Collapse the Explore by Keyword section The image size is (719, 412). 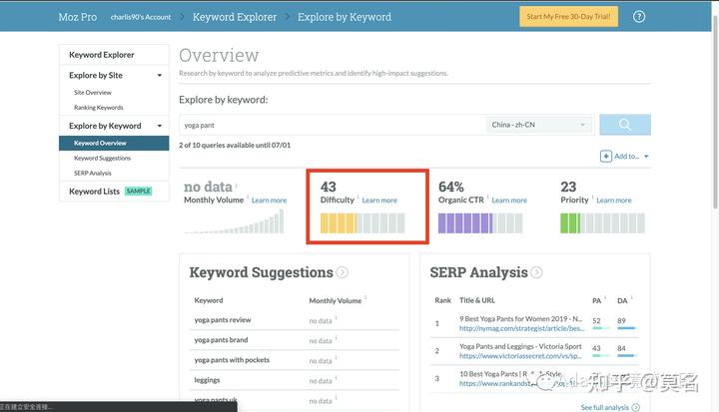159,126
